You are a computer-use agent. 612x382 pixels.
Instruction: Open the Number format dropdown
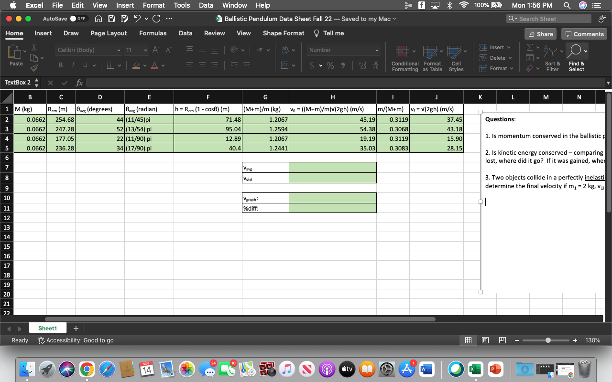point(343,50)
